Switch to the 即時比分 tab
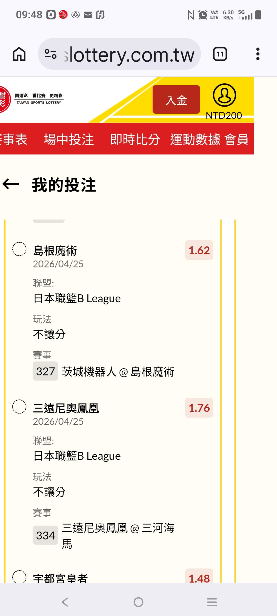This screenshot has width=277, height=616. point(135,139)
